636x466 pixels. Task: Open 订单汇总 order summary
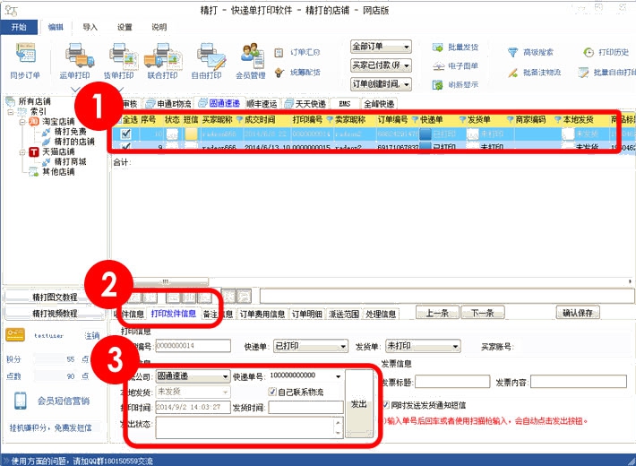pyautogui.click(x=297, y=52)
